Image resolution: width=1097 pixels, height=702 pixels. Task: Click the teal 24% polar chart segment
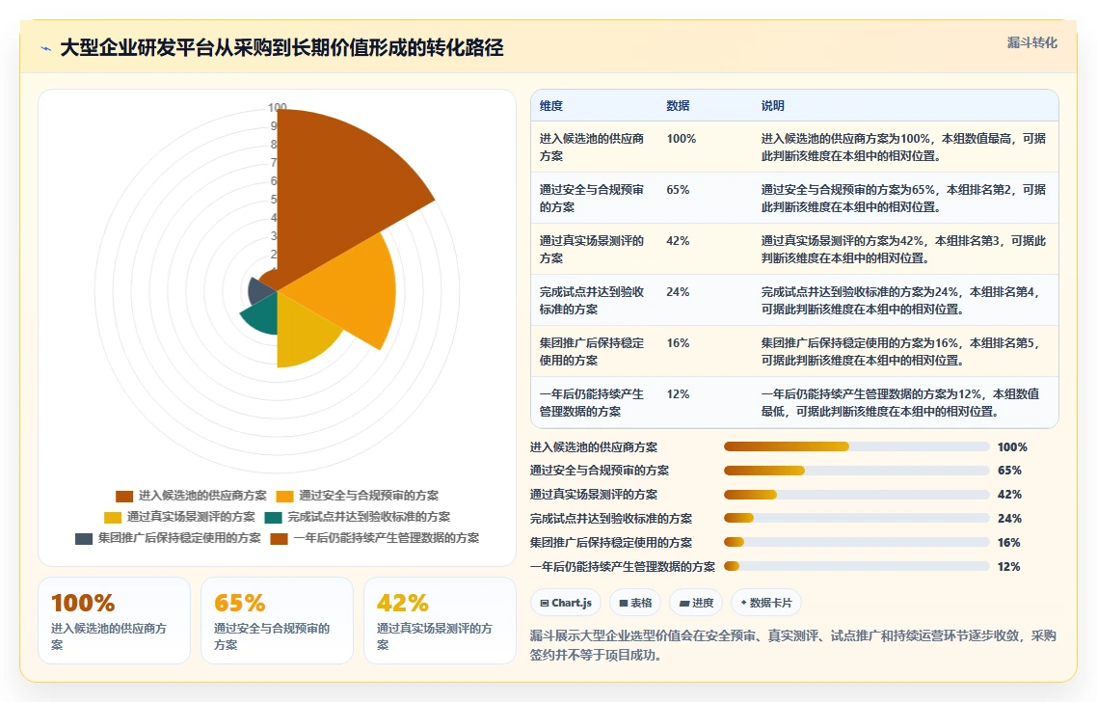point(261,312)
